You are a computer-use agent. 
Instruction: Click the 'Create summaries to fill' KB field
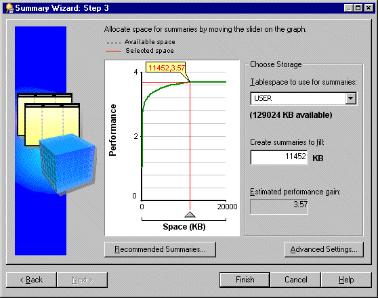click(279, 157)
